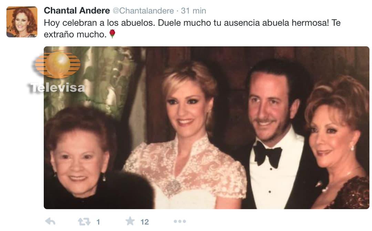Image resolution: width=372 pixels, height=231 pixels.
Task: Click the 31 min timestamp
Action: 193,11
